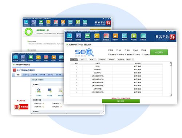182x138 pixels.
Task: Switch to the 有道 results tab
Action: click(92, 59)
